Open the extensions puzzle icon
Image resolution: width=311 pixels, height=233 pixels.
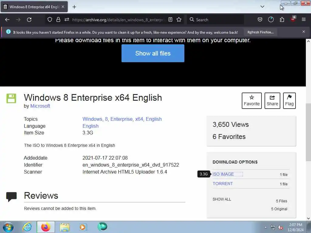pos(282,19)
